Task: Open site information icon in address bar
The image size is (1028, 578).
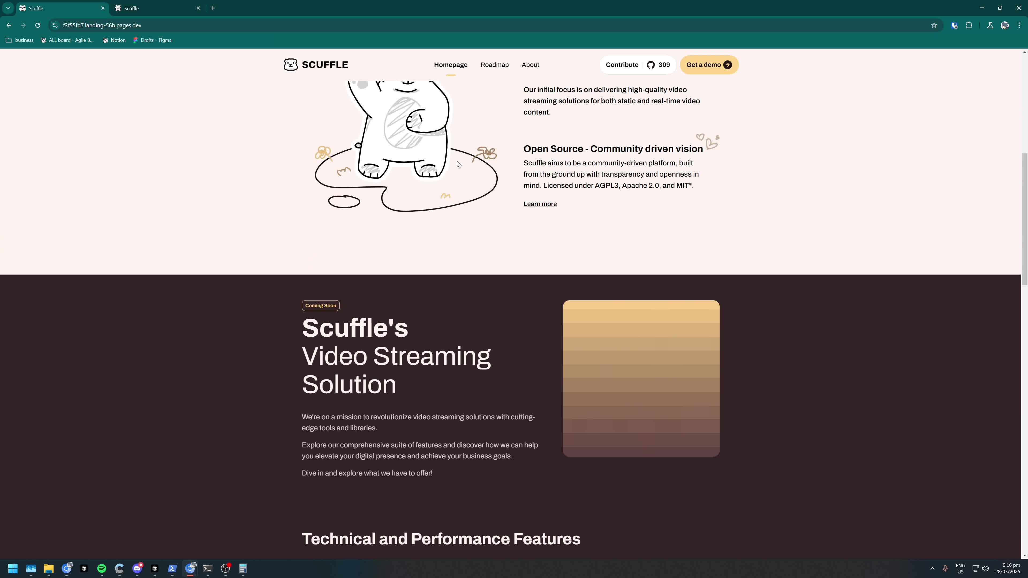Action: pos(55,25)
